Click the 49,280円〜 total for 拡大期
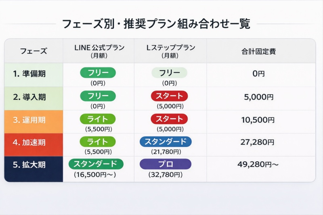This screenshot has width=323, height=215. pyautogui.click(x=258, y=164)
